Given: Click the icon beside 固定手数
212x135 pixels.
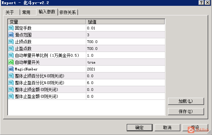Looking at the screenshot, I should click(11, 28).
